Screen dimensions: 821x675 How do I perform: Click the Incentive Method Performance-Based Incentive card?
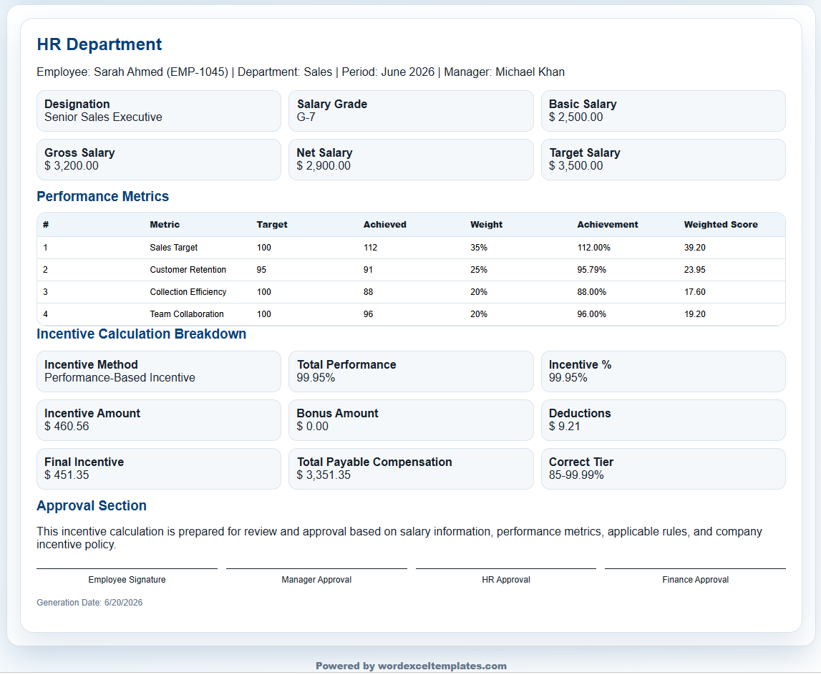click(159, 372)
